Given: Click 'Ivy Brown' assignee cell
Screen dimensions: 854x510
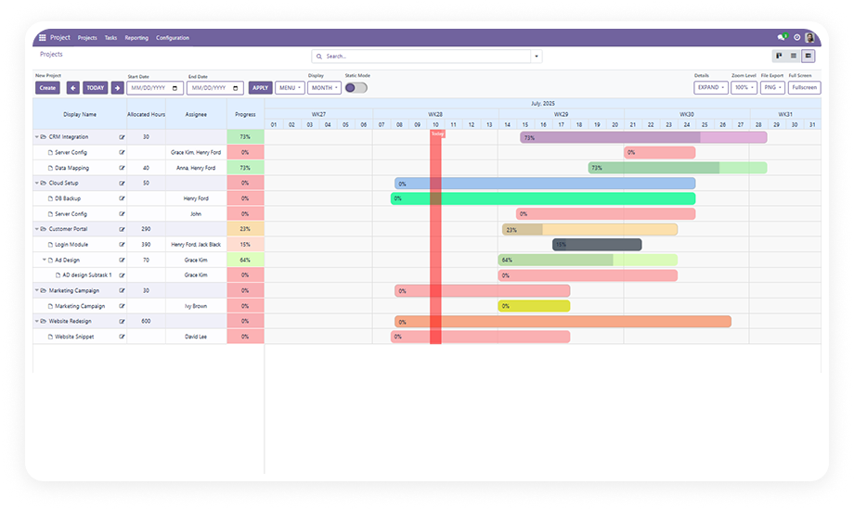Looking at the screenshot, I should tap(196, 306).
